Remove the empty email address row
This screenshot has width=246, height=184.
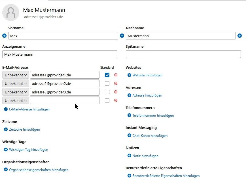tap(116, 101)
